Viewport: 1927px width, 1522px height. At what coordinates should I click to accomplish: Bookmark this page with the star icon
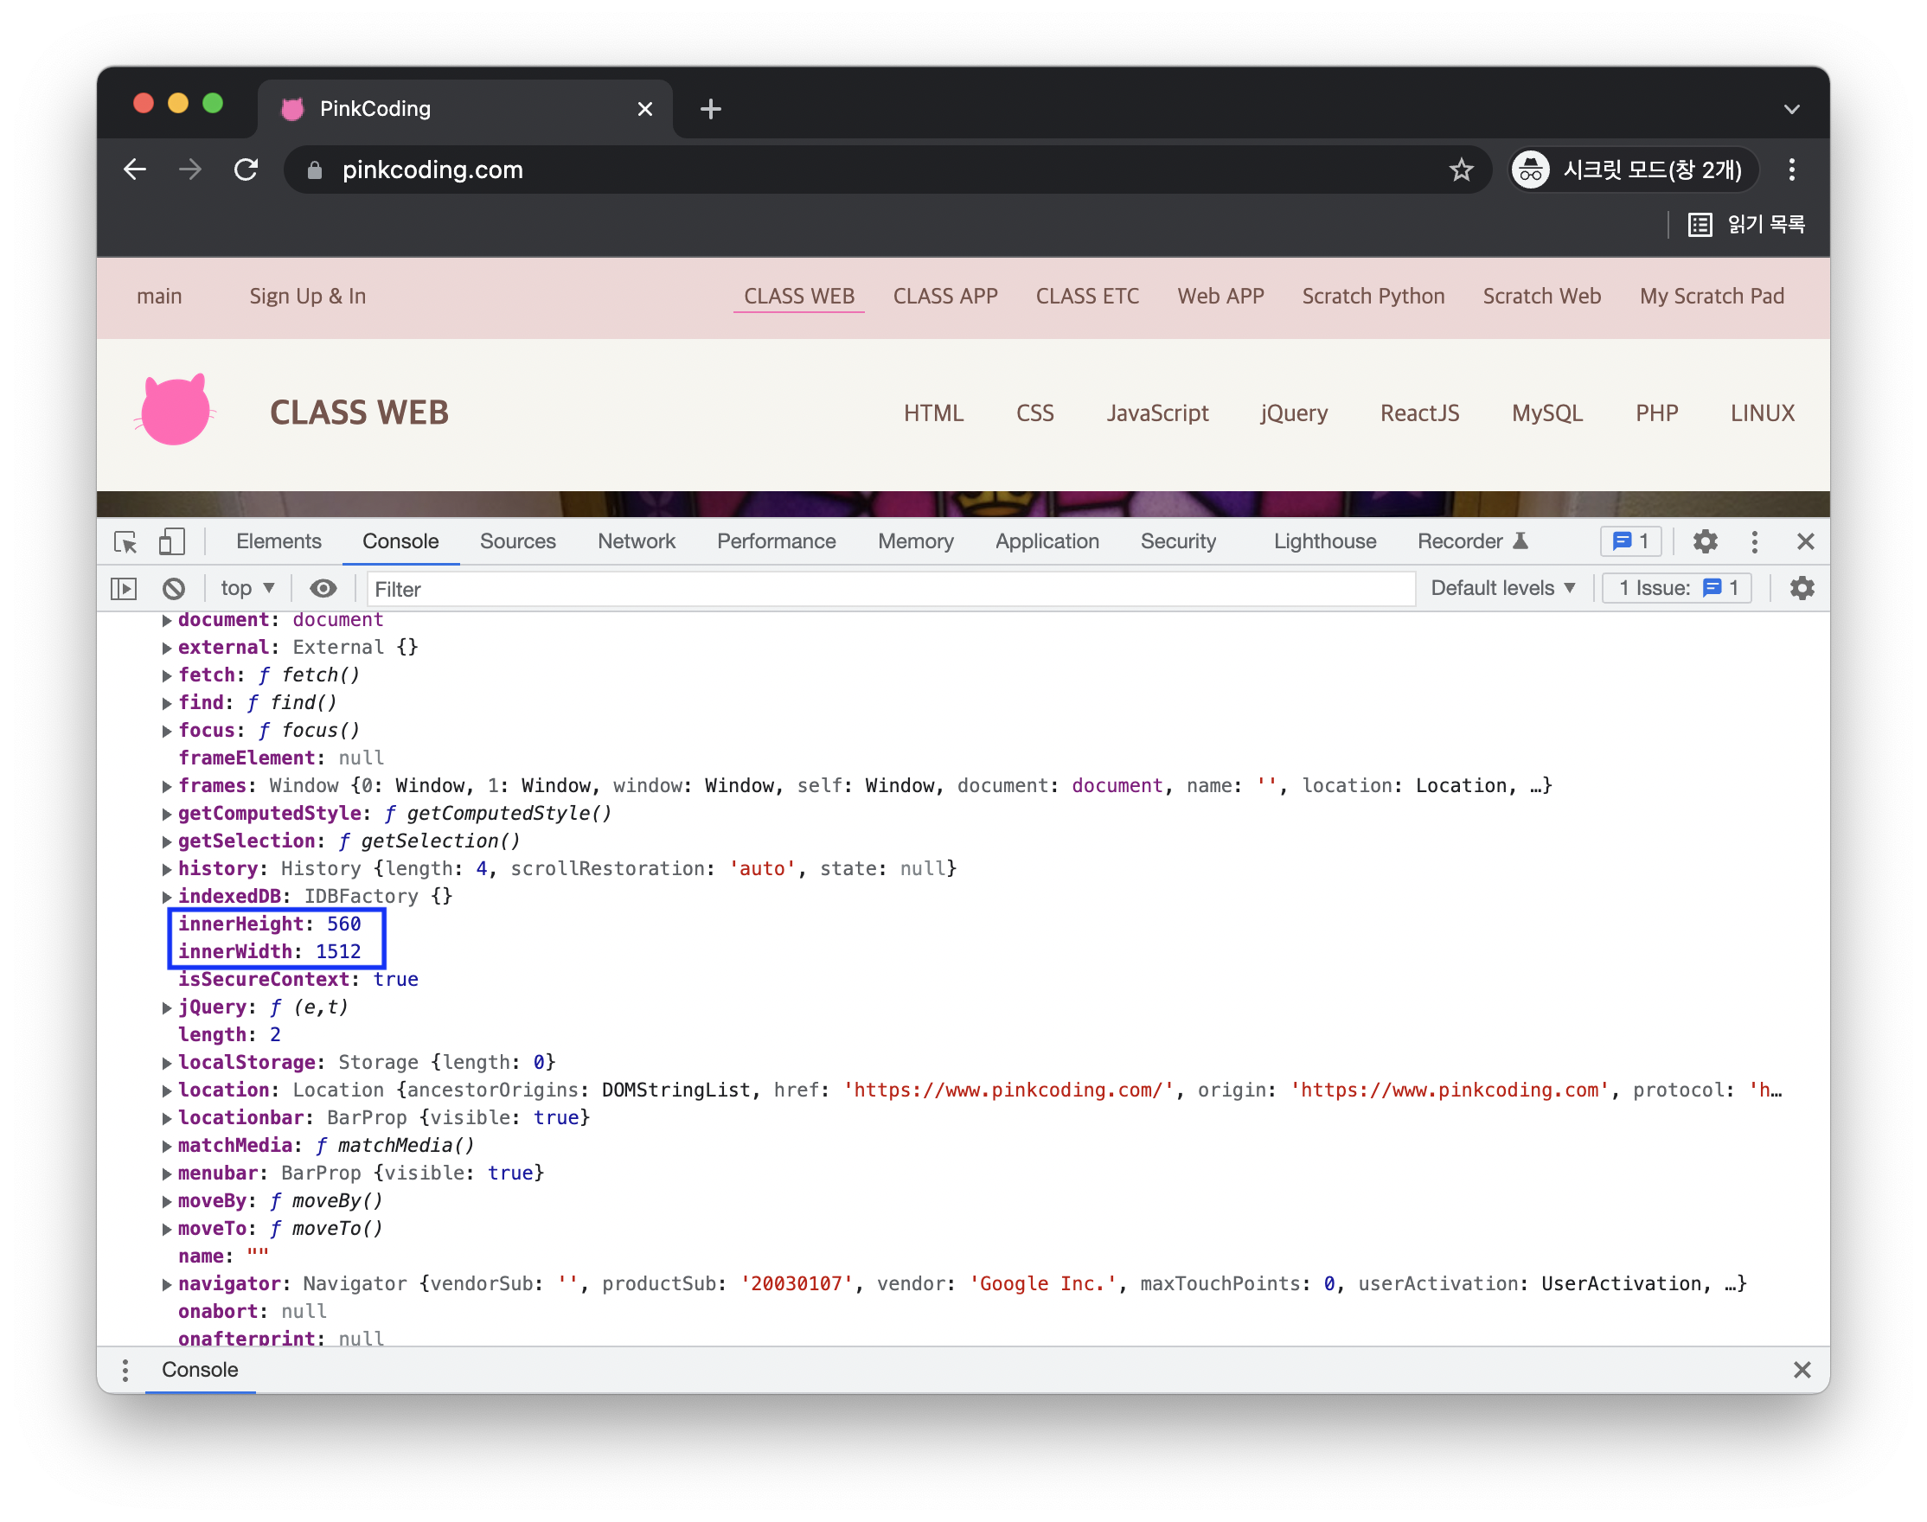click(x=1460, y=169)
